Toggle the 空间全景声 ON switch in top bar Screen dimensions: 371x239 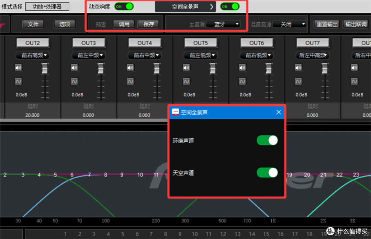[x=230, y=7]
